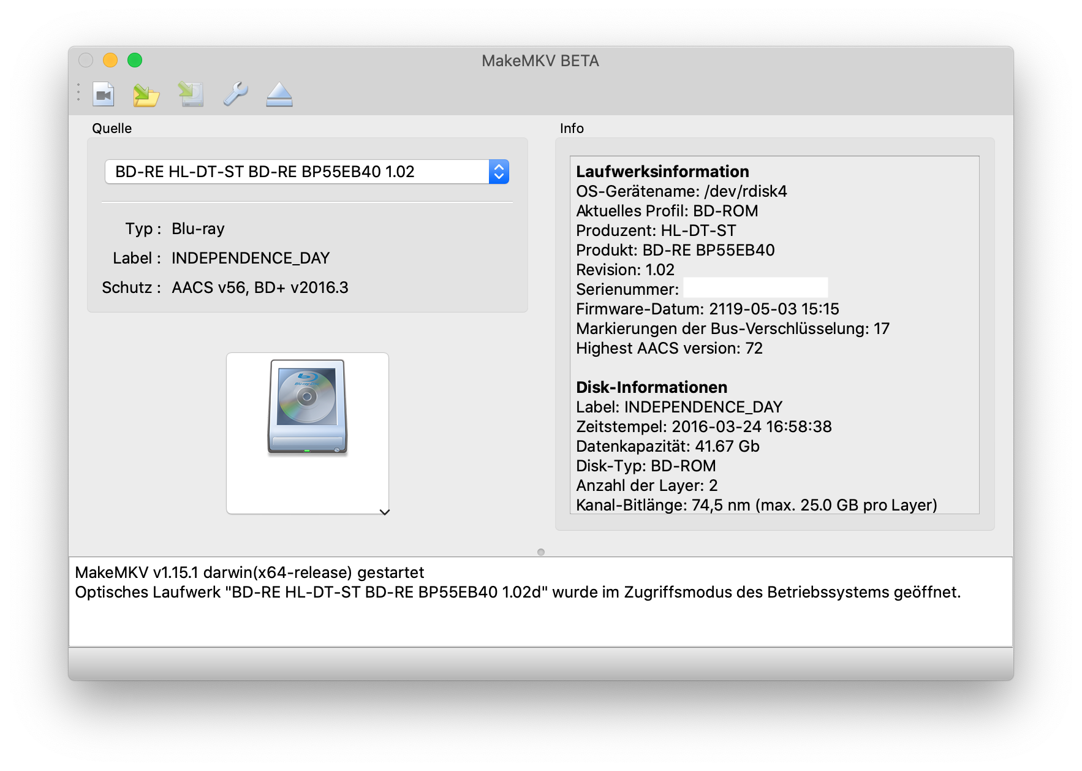This screenshot has height=771, width=1082.
Task: Minimize the MakeMKV window with yellow button
Action: click(110, 60)
